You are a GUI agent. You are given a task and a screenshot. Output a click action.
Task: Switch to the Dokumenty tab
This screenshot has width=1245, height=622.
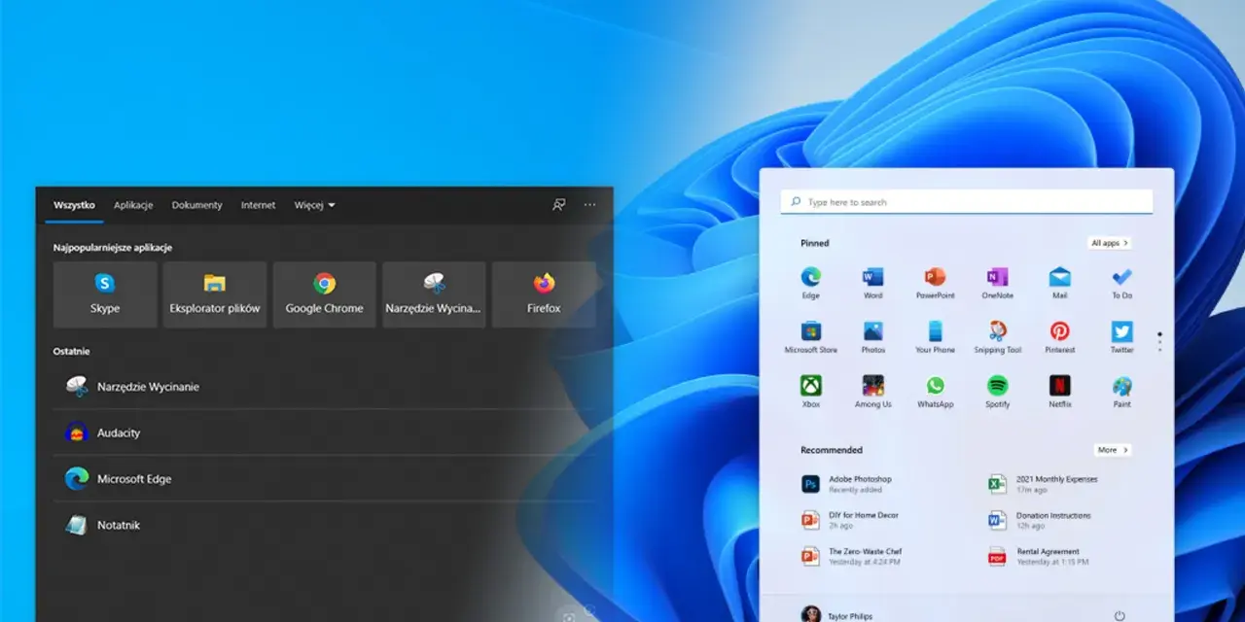pyautogui.click(x=196, y=205)
